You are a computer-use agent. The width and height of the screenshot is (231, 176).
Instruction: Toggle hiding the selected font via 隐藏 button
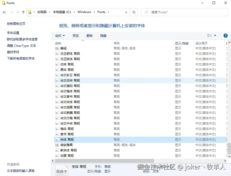103,36
